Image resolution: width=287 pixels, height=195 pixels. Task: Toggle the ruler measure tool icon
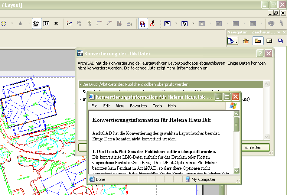pos(46,23)
